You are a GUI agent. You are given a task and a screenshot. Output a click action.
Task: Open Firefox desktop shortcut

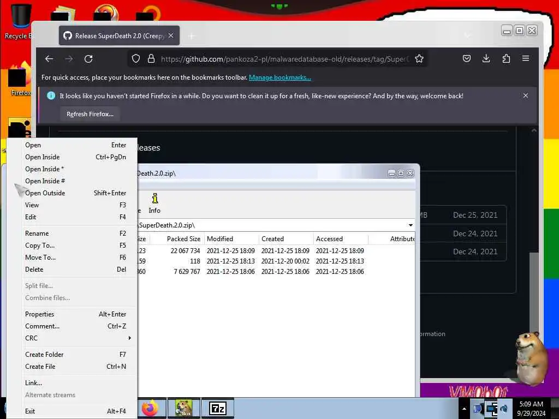[x=20, y=79]
